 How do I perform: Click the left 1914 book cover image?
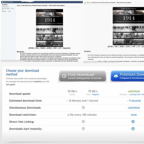(x=50, y=28)
